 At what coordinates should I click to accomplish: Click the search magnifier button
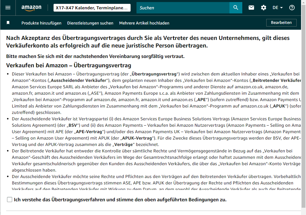(x=236, y=8)
